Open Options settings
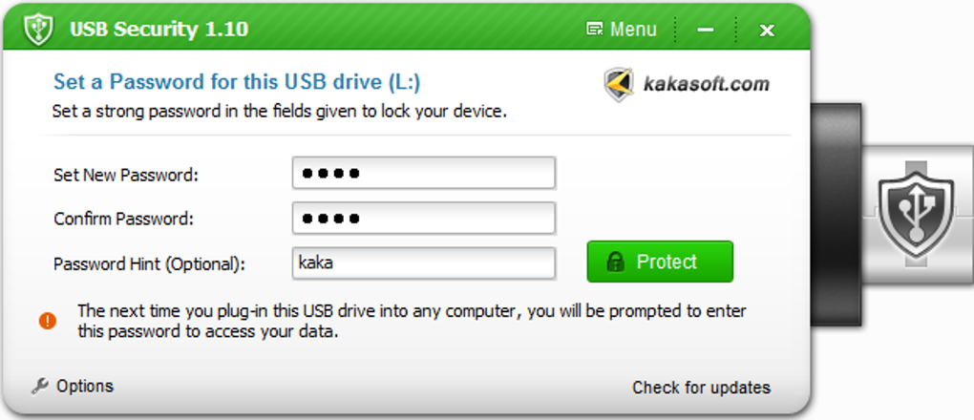Viewport: 974px width, 420px height. pyautogui.click(x=84, y=387)
